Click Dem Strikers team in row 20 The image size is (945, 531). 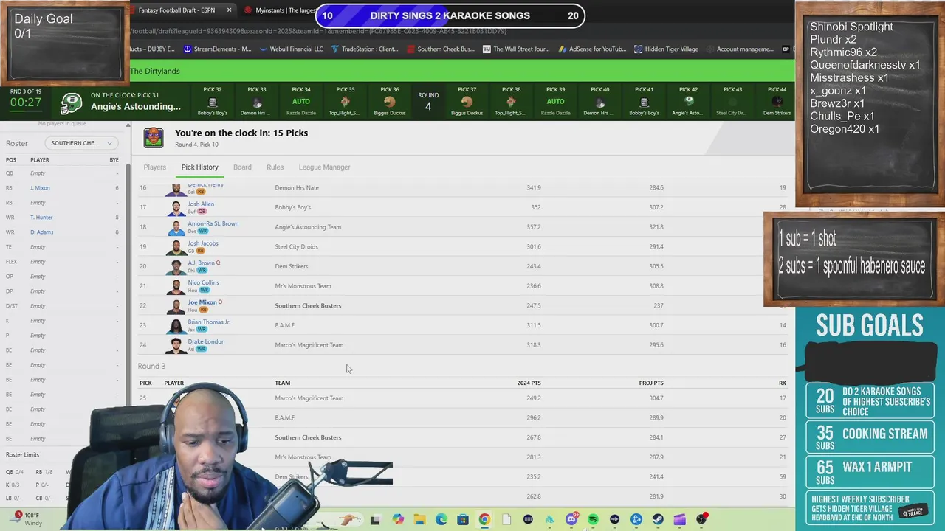[x=292, y=266]
